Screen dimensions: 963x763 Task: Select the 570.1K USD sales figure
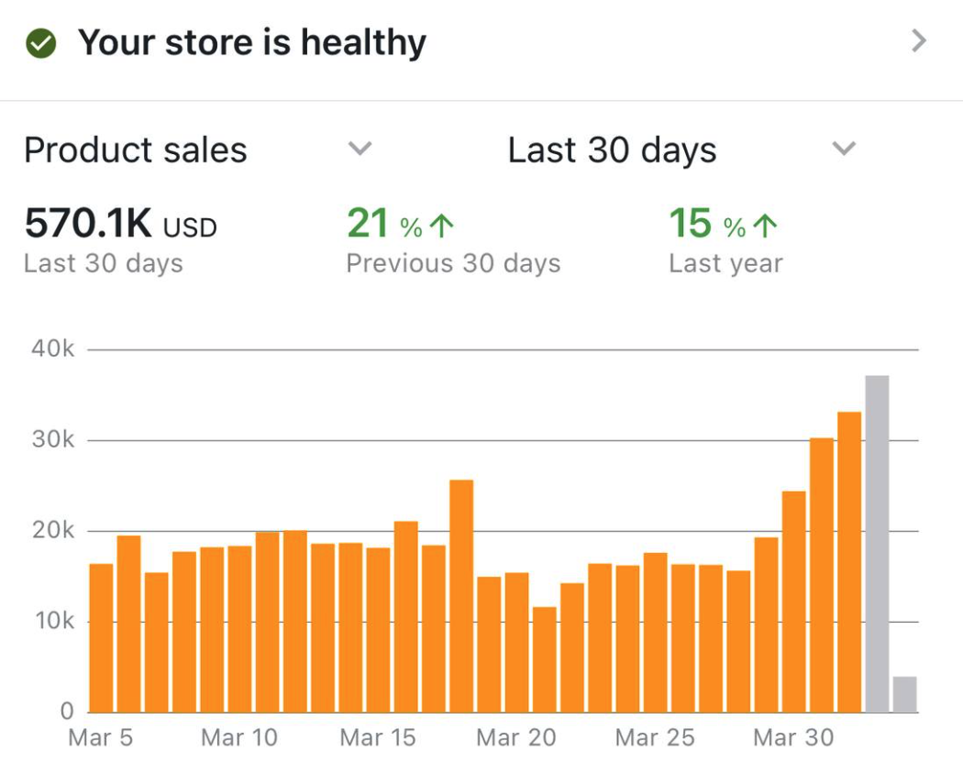click(119, 224)
